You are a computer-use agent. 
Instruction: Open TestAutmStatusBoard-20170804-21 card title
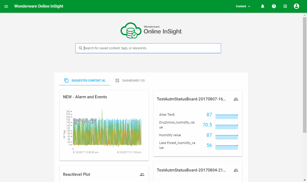click(191, 170)
